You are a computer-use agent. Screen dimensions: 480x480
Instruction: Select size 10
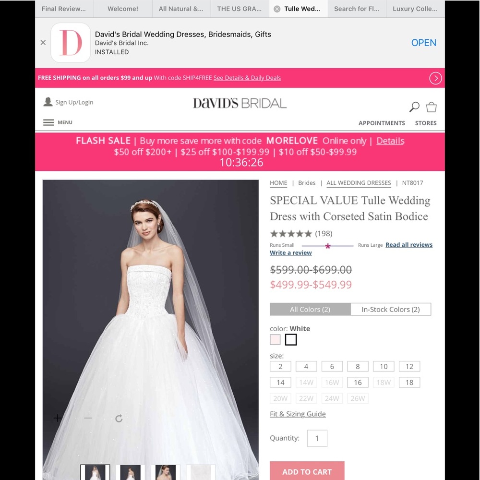pyautogui.click(x=384, y=366)
